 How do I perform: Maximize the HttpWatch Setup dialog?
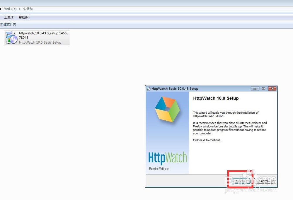coord(263,88)
